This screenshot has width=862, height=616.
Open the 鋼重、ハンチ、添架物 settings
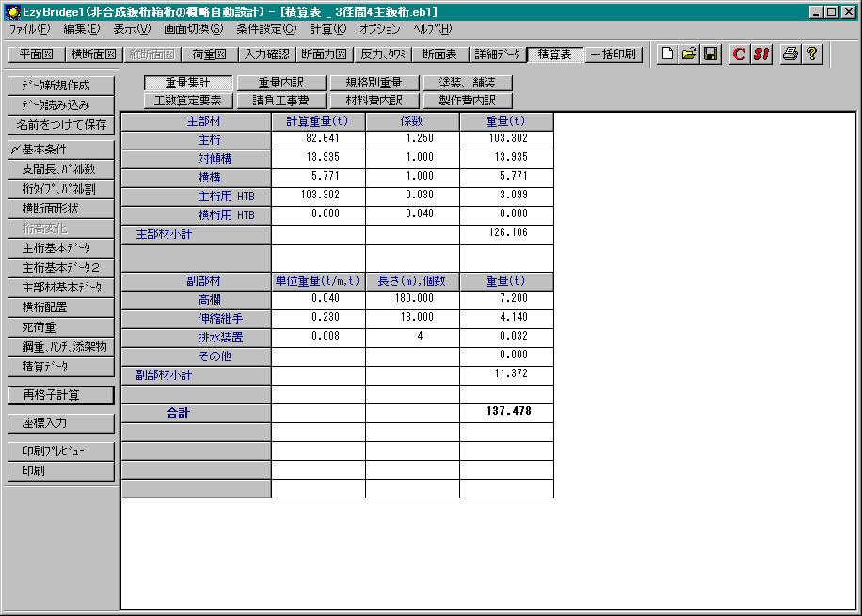(61, 347)
